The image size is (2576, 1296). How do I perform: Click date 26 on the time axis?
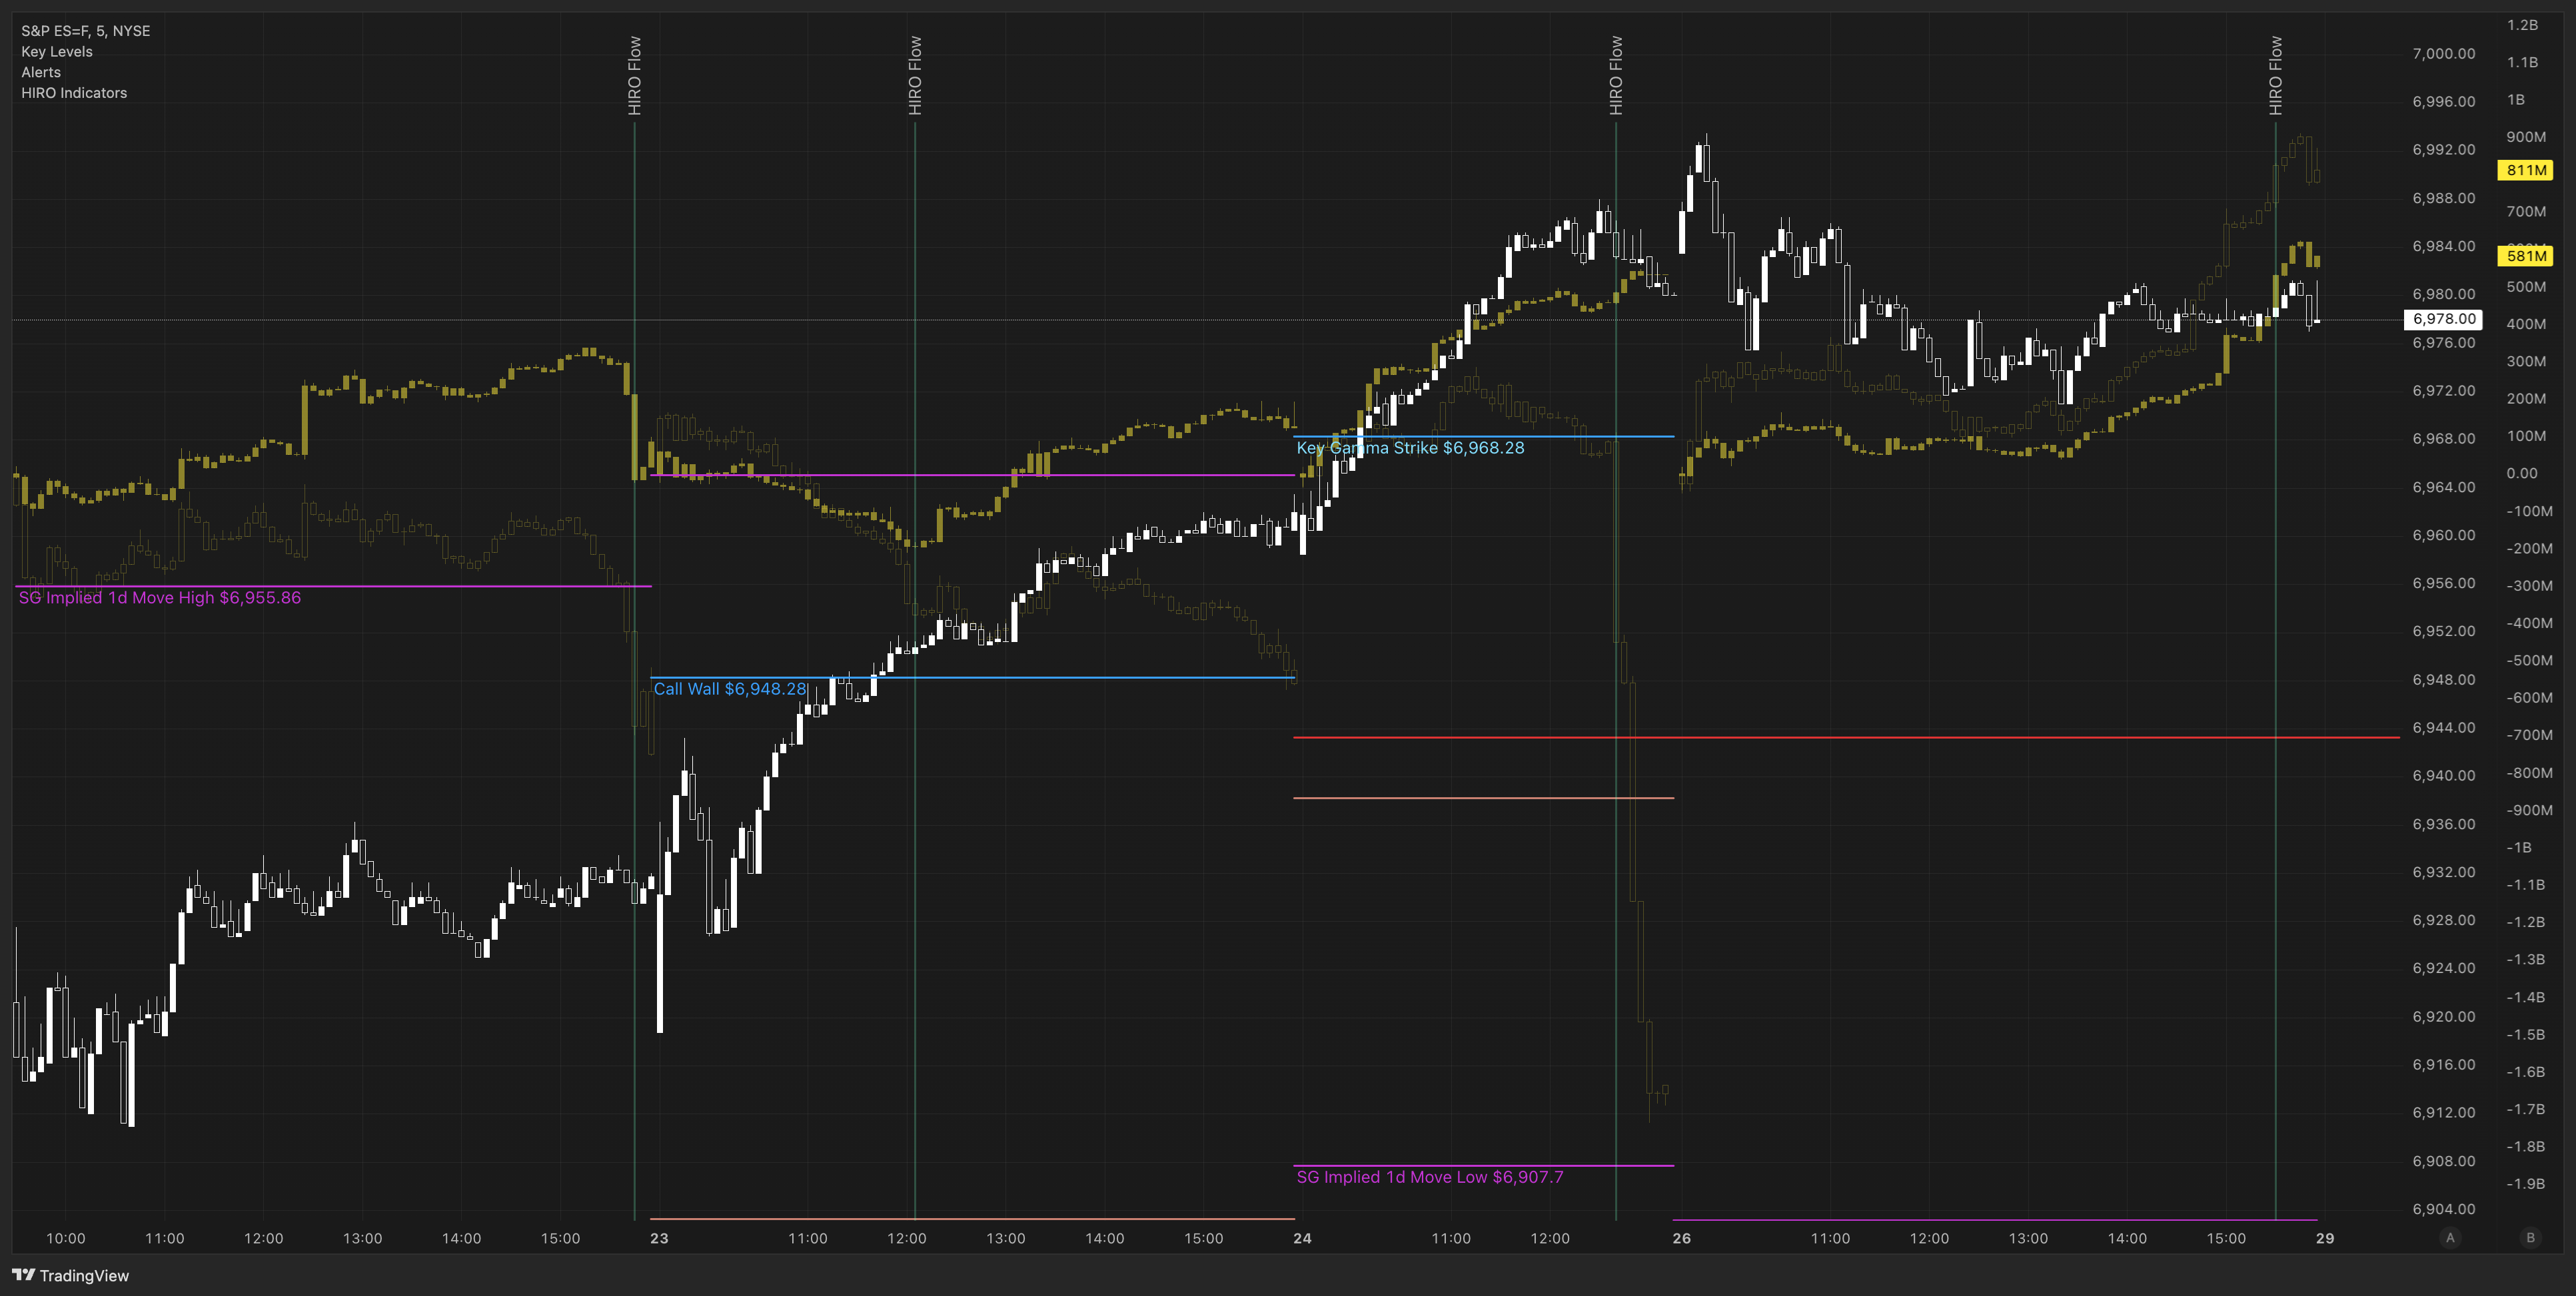click(1682, 1238)
